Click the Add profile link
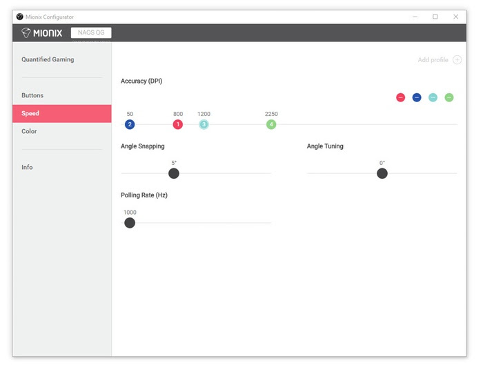Screen dimensions: 483x372 tap(433, 60)
